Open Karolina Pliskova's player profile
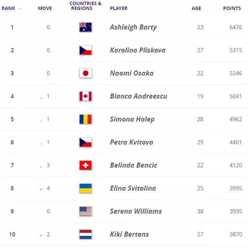This screenshot has height=247, width=249. (138, 50)
